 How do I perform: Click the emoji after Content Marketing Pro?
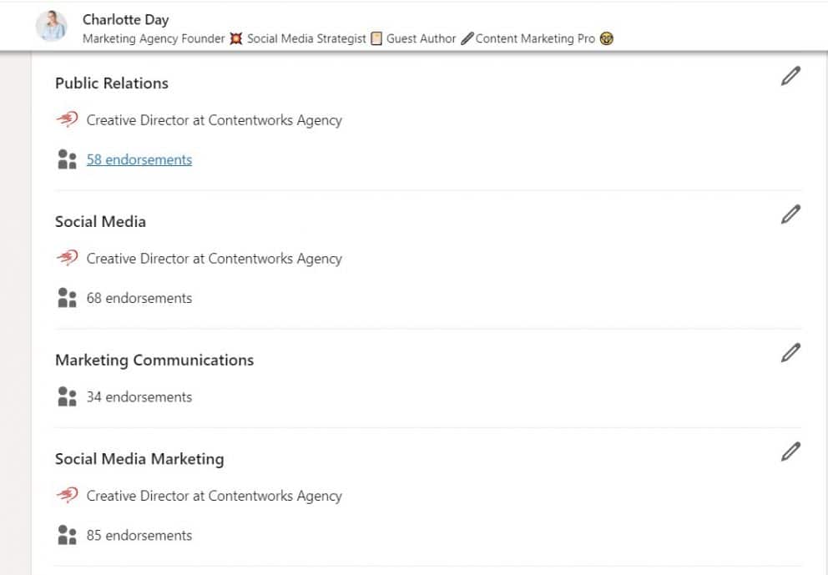[607, 38]
